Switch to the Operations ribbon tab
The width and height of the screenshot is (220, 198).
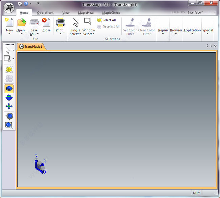point(45,13)
